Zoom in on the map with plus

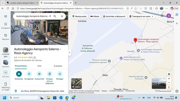169,79
